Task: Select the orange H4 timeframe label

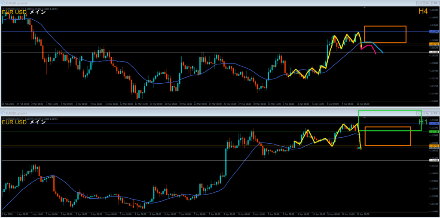Action: 423,11
